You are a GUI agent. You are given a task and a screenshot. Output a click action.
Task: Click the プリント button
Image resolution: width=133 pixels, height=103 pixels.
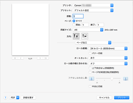[x=122, y=97]
